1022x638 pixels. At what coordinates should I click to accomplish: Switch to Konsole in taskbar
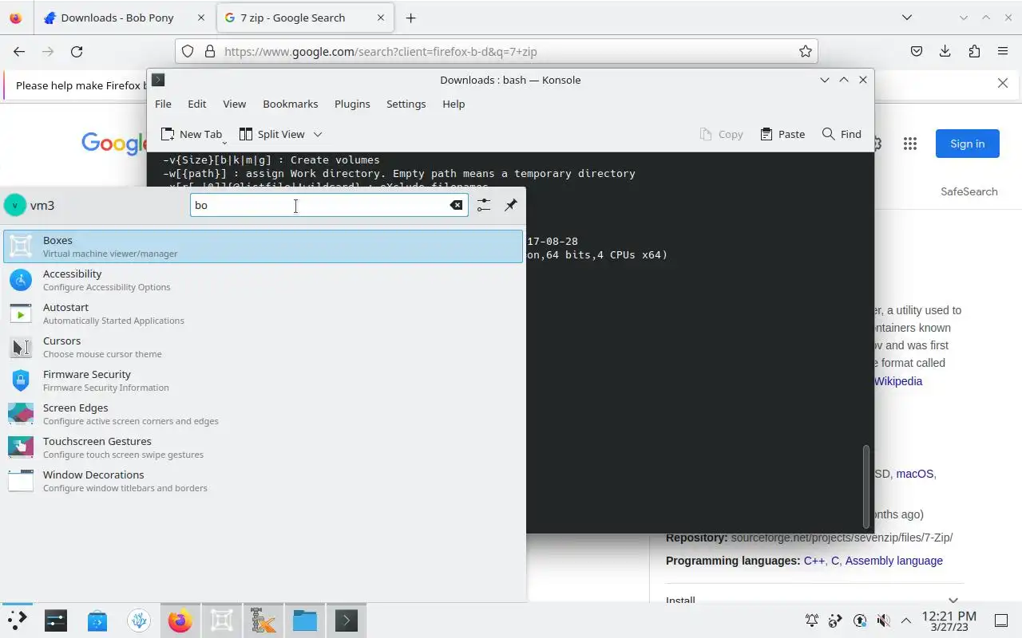click(347, 620)
